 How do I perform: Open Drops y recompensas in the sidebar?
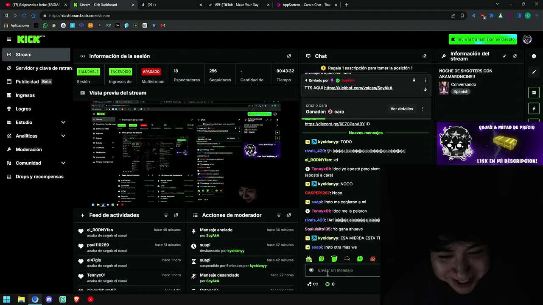(36, 177)
